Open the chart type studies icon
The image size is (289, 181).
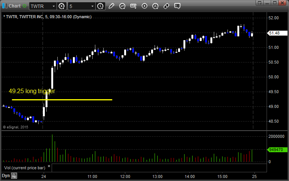tap(122, 6)
